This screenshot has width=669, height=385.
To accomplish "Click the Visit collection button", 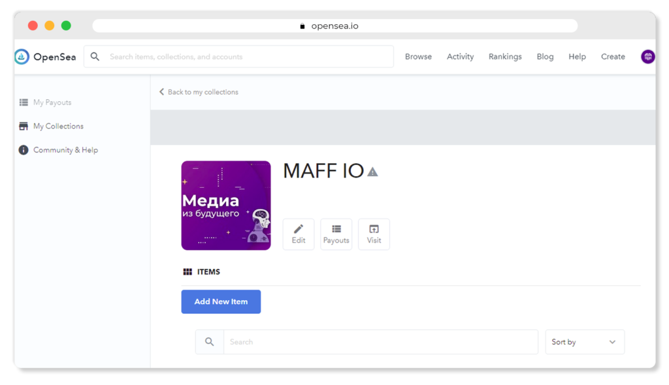I will (374, 234).
